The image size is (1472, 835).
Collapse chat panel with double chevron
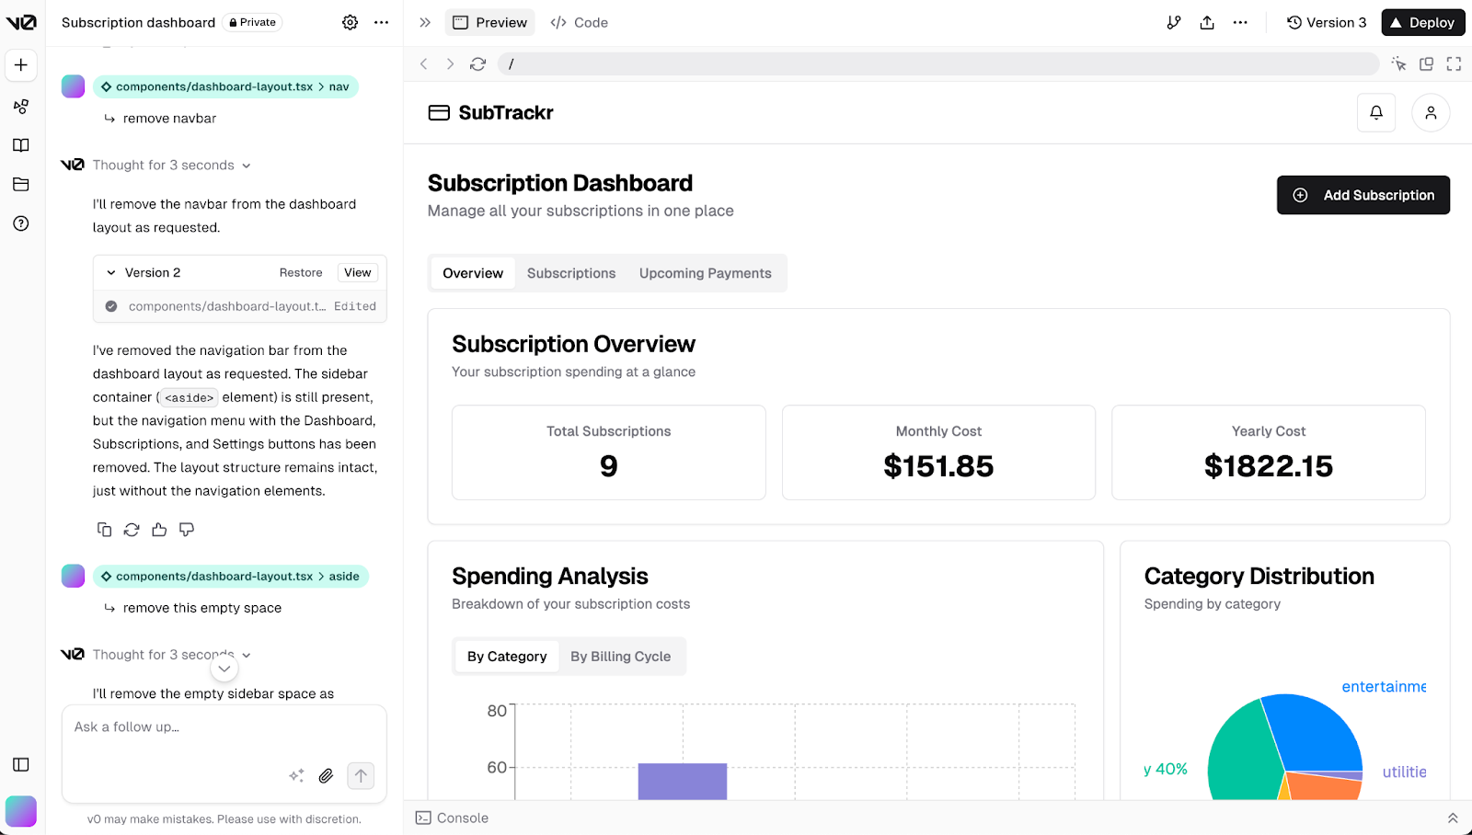425,22
